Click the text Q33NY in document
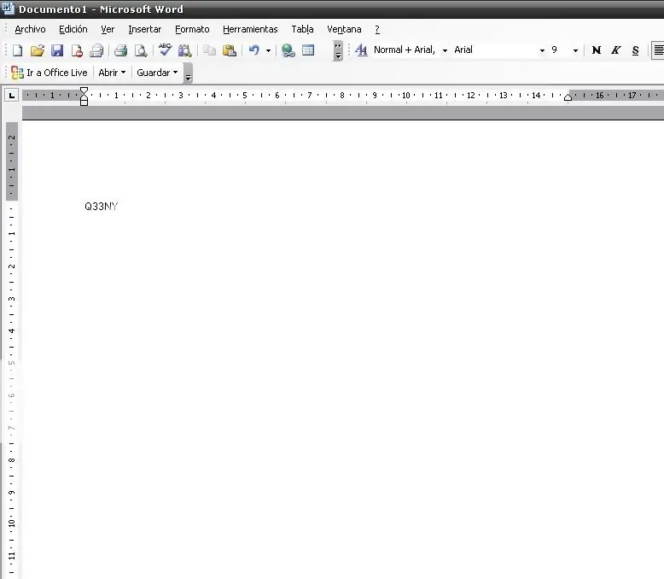Image resolution: width=664 pixels, height=579 pixels. [x=102, y=207]
